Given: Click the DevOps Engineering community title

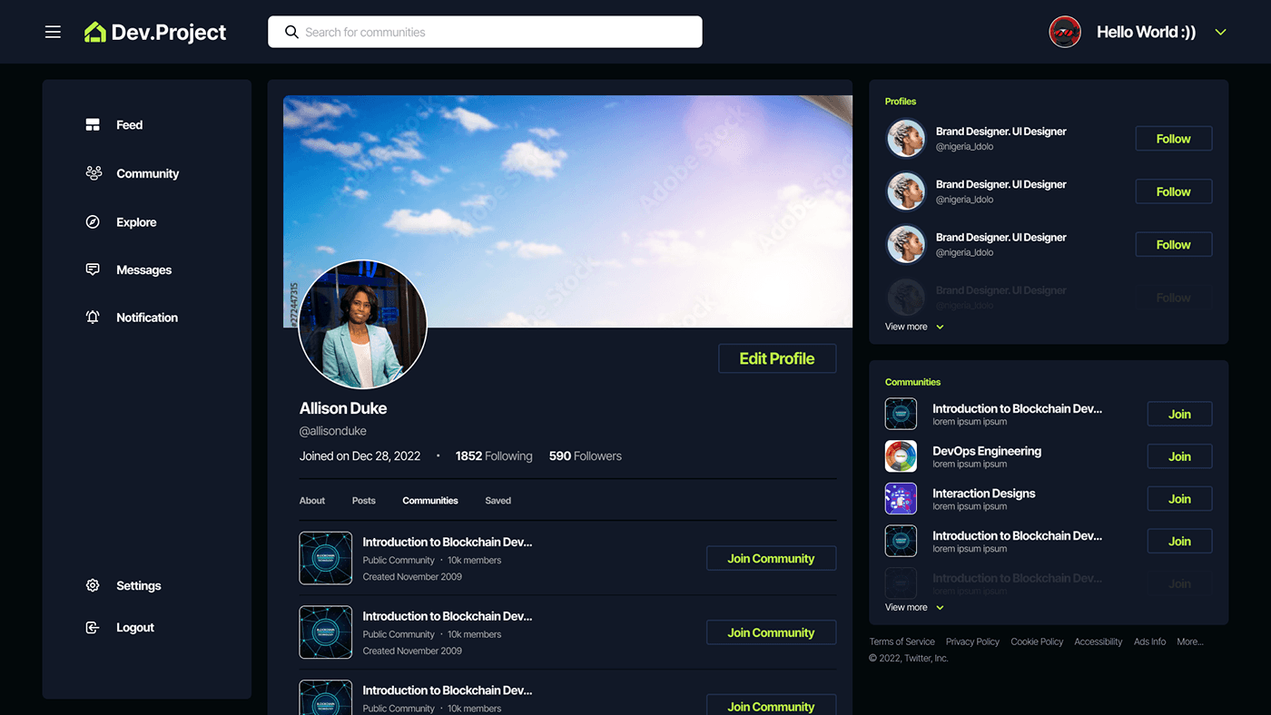Looking at the screenshot, I should pos(987,451).
